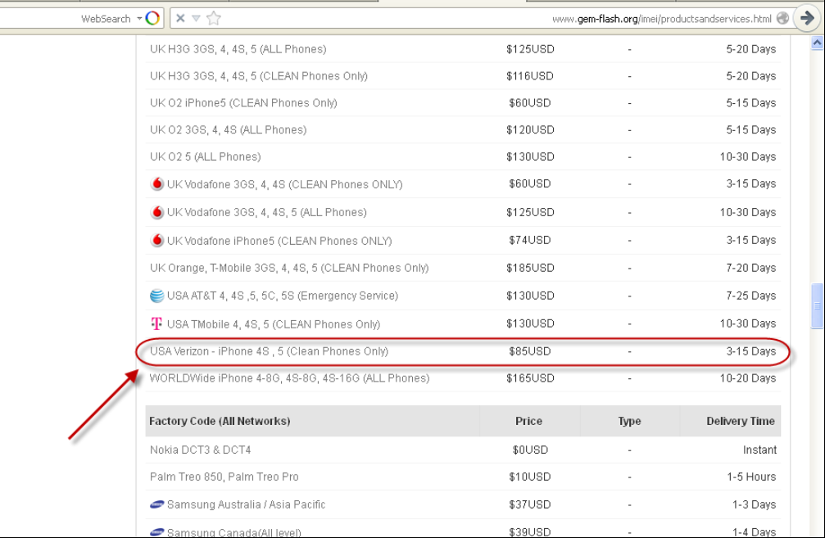The width and height of the screenshot is (825, 538).
Task: Click 10-20 Days delivery for WORLDWide iPhone
Action: tap(748, 378)
